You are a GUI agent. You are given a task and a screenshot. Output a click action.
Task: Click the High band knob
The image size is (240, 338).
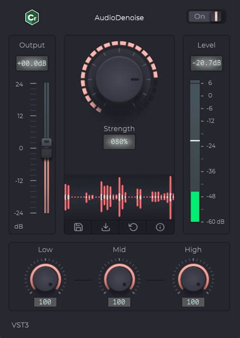193,279
